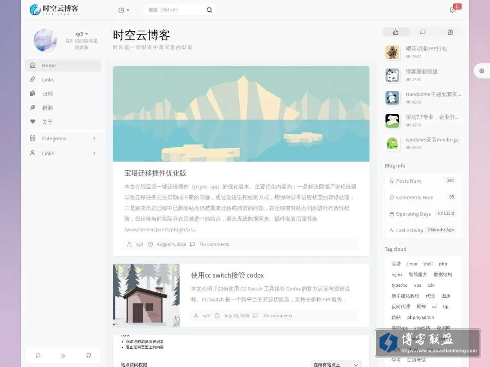Image resolution: width=490 pixels, height=367 pixels.
Task: Open the 博客重新搭建 popular post
Action: [422, 71]
